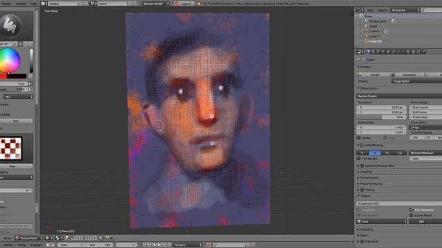Click the play reverse button
The height and width of the screenshot is (248, 442).
point(155,245)
